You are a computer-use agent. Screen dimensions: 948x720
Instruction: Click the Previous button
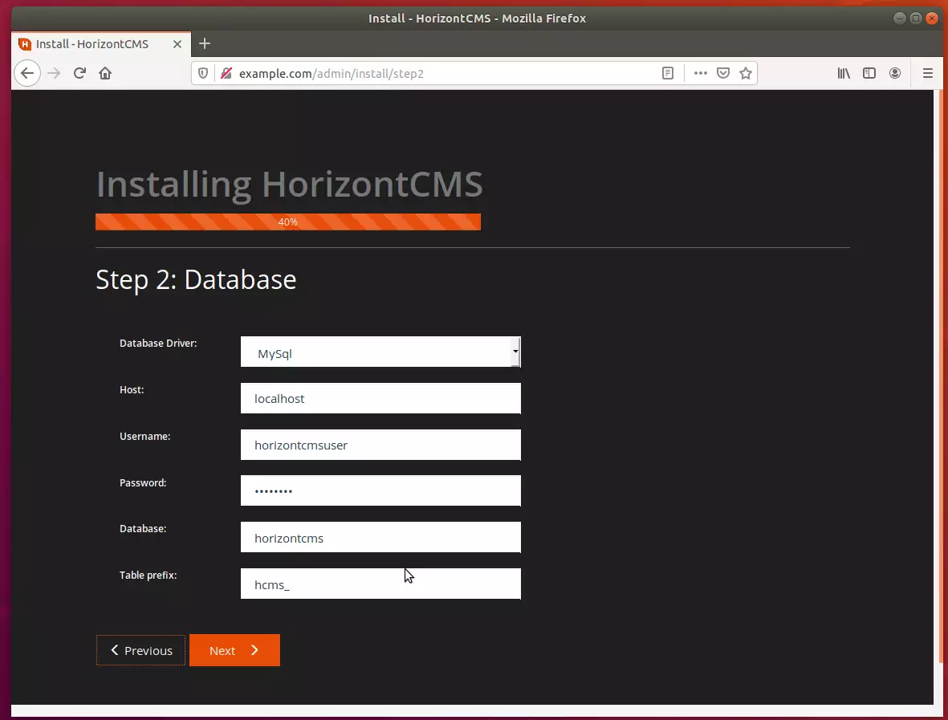[x=140, y=650]
